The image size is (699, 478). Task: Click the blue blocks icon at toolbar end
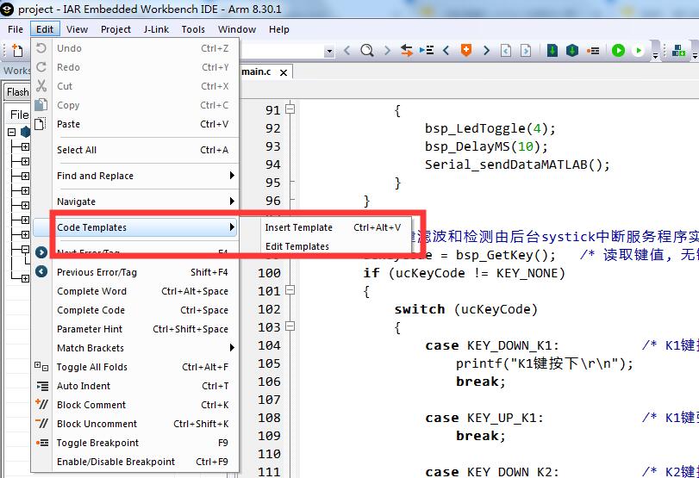(678, 50)
